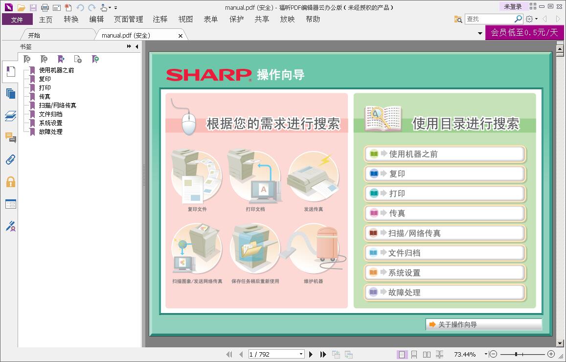The image size is (566, 362).
Task: Click the Open folder icon in quick access toolbar
Action: [22, 7]
